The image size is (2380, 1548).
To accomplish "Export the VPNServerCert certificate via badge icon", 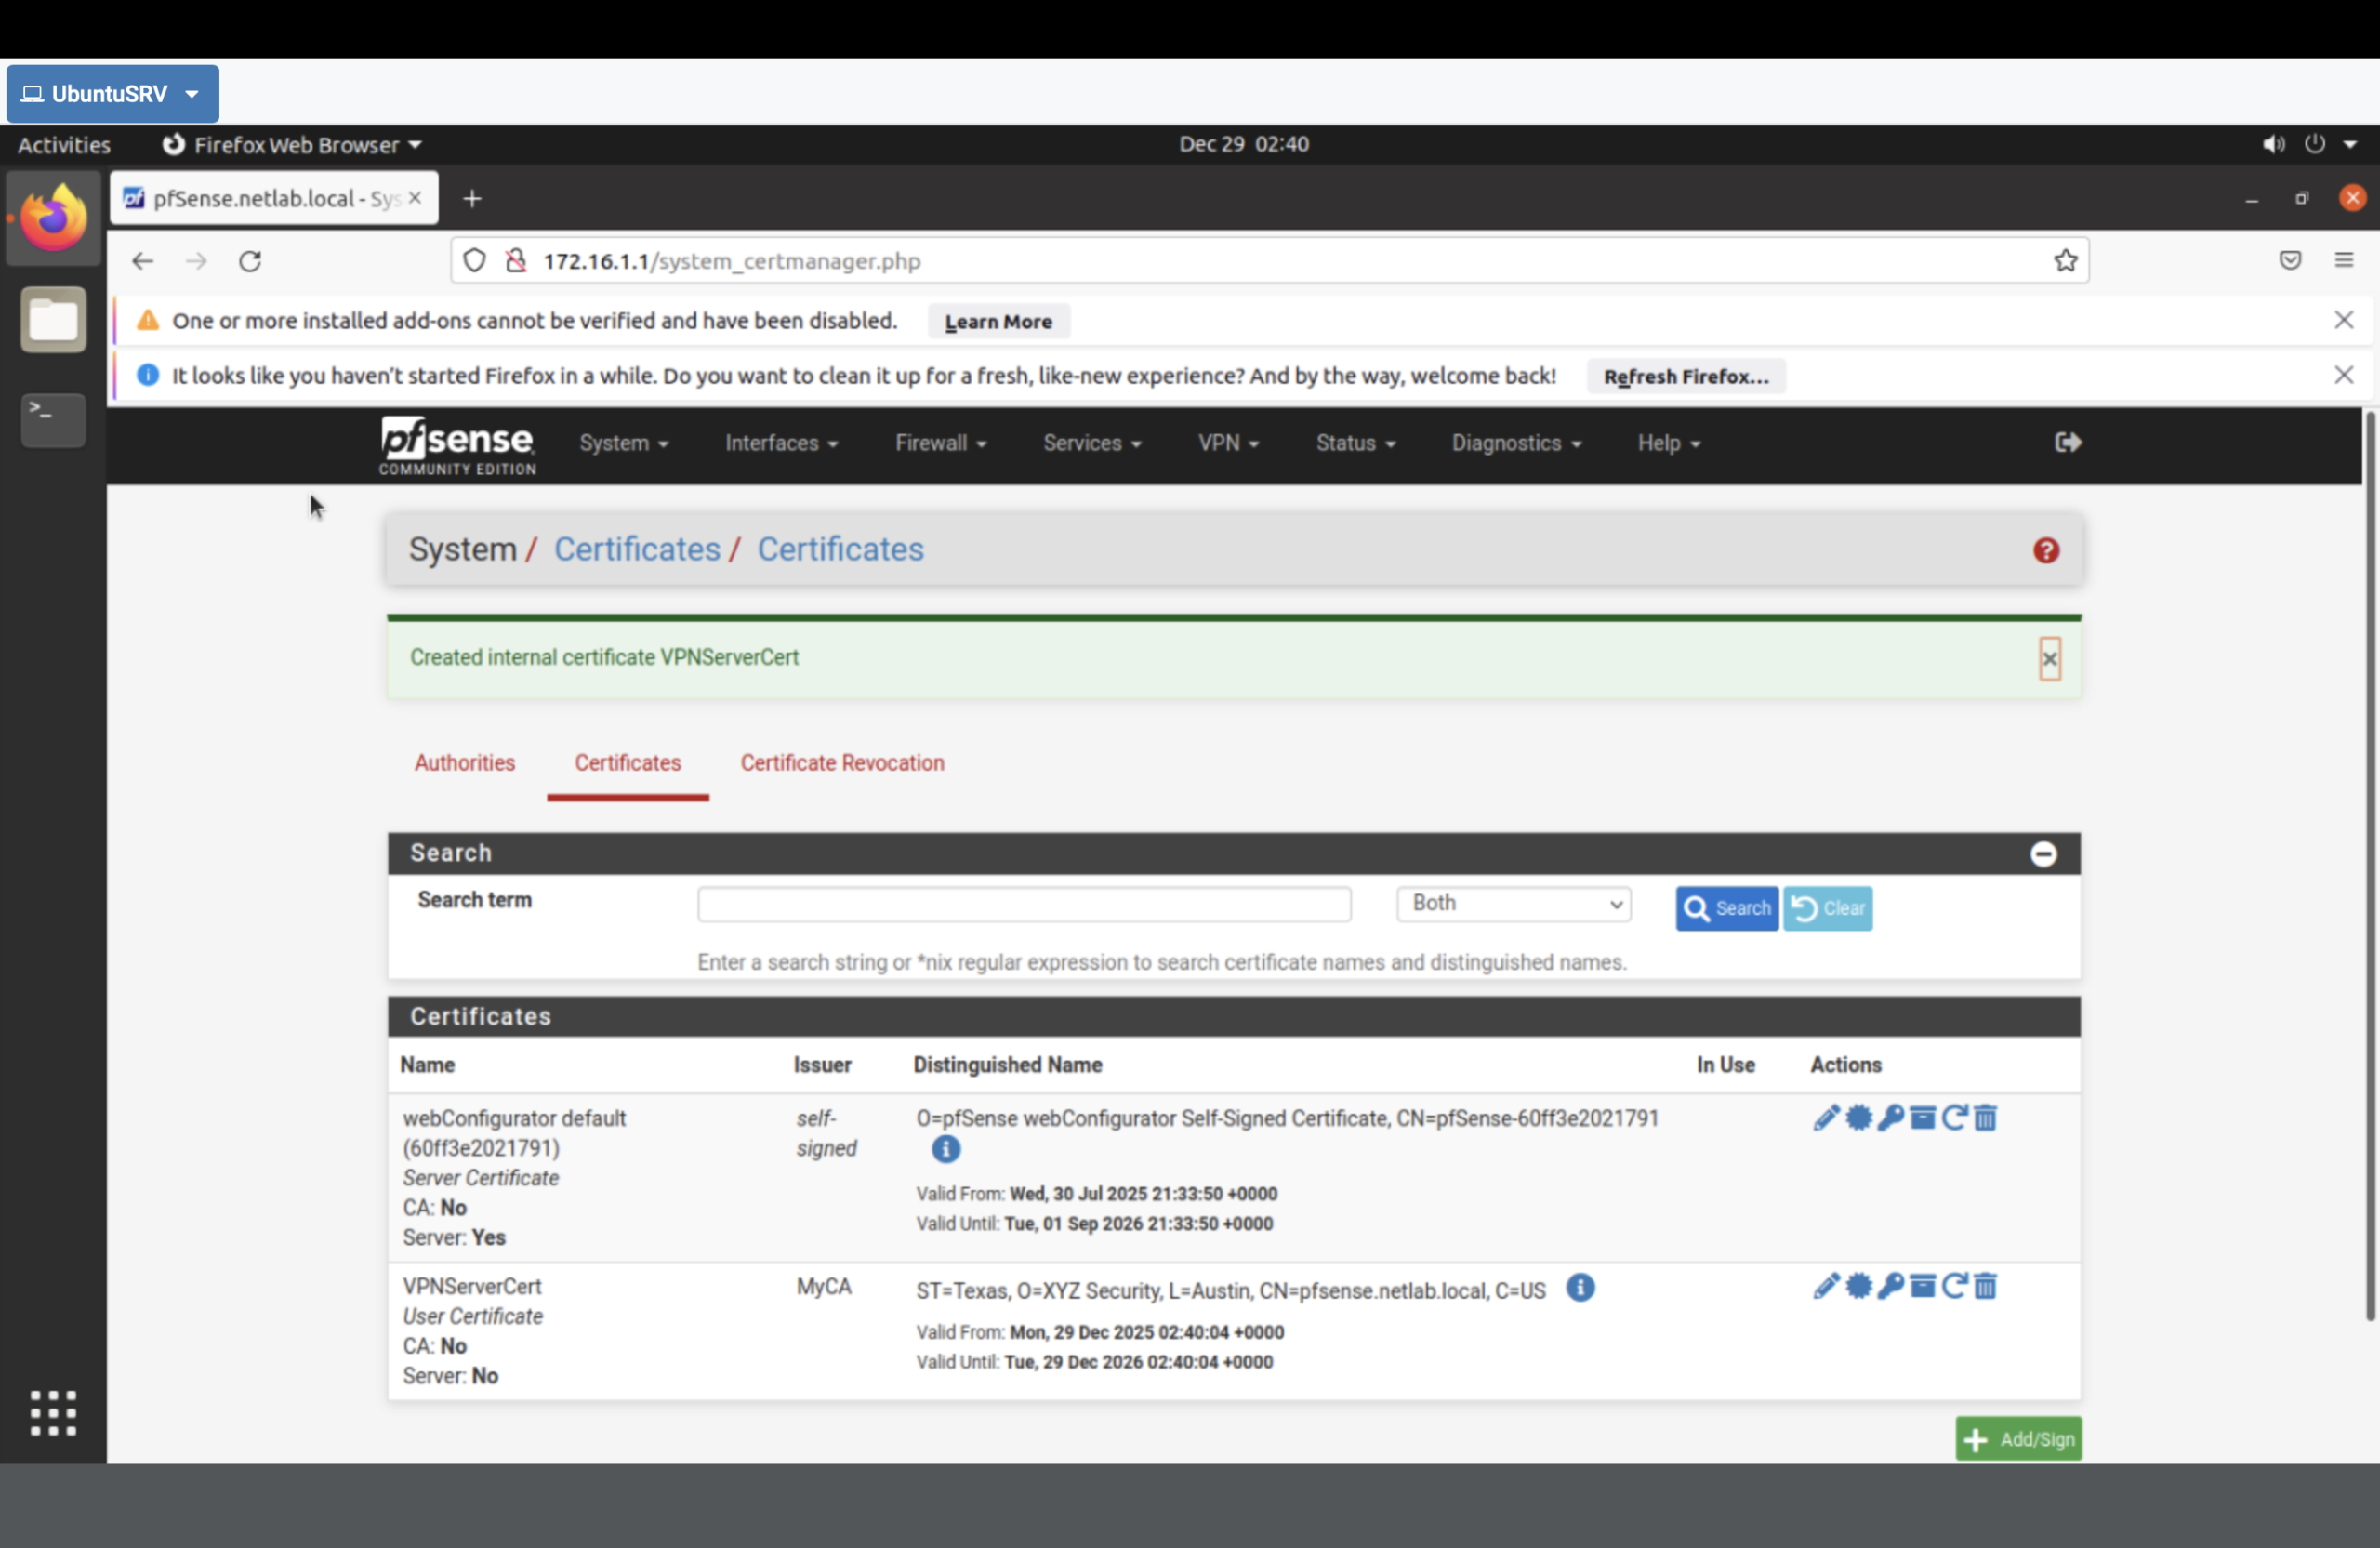I will point(1859,1287).
